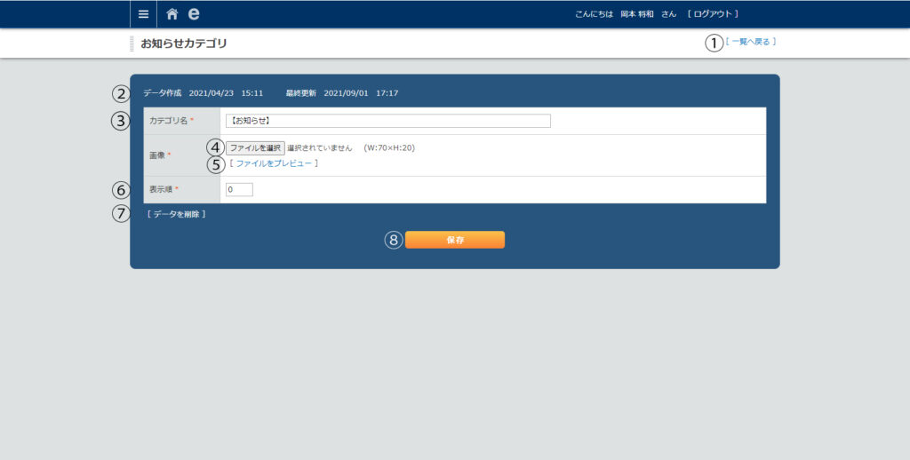
Task: Click the circled number 4 marker
Action: tap(215, 147)
